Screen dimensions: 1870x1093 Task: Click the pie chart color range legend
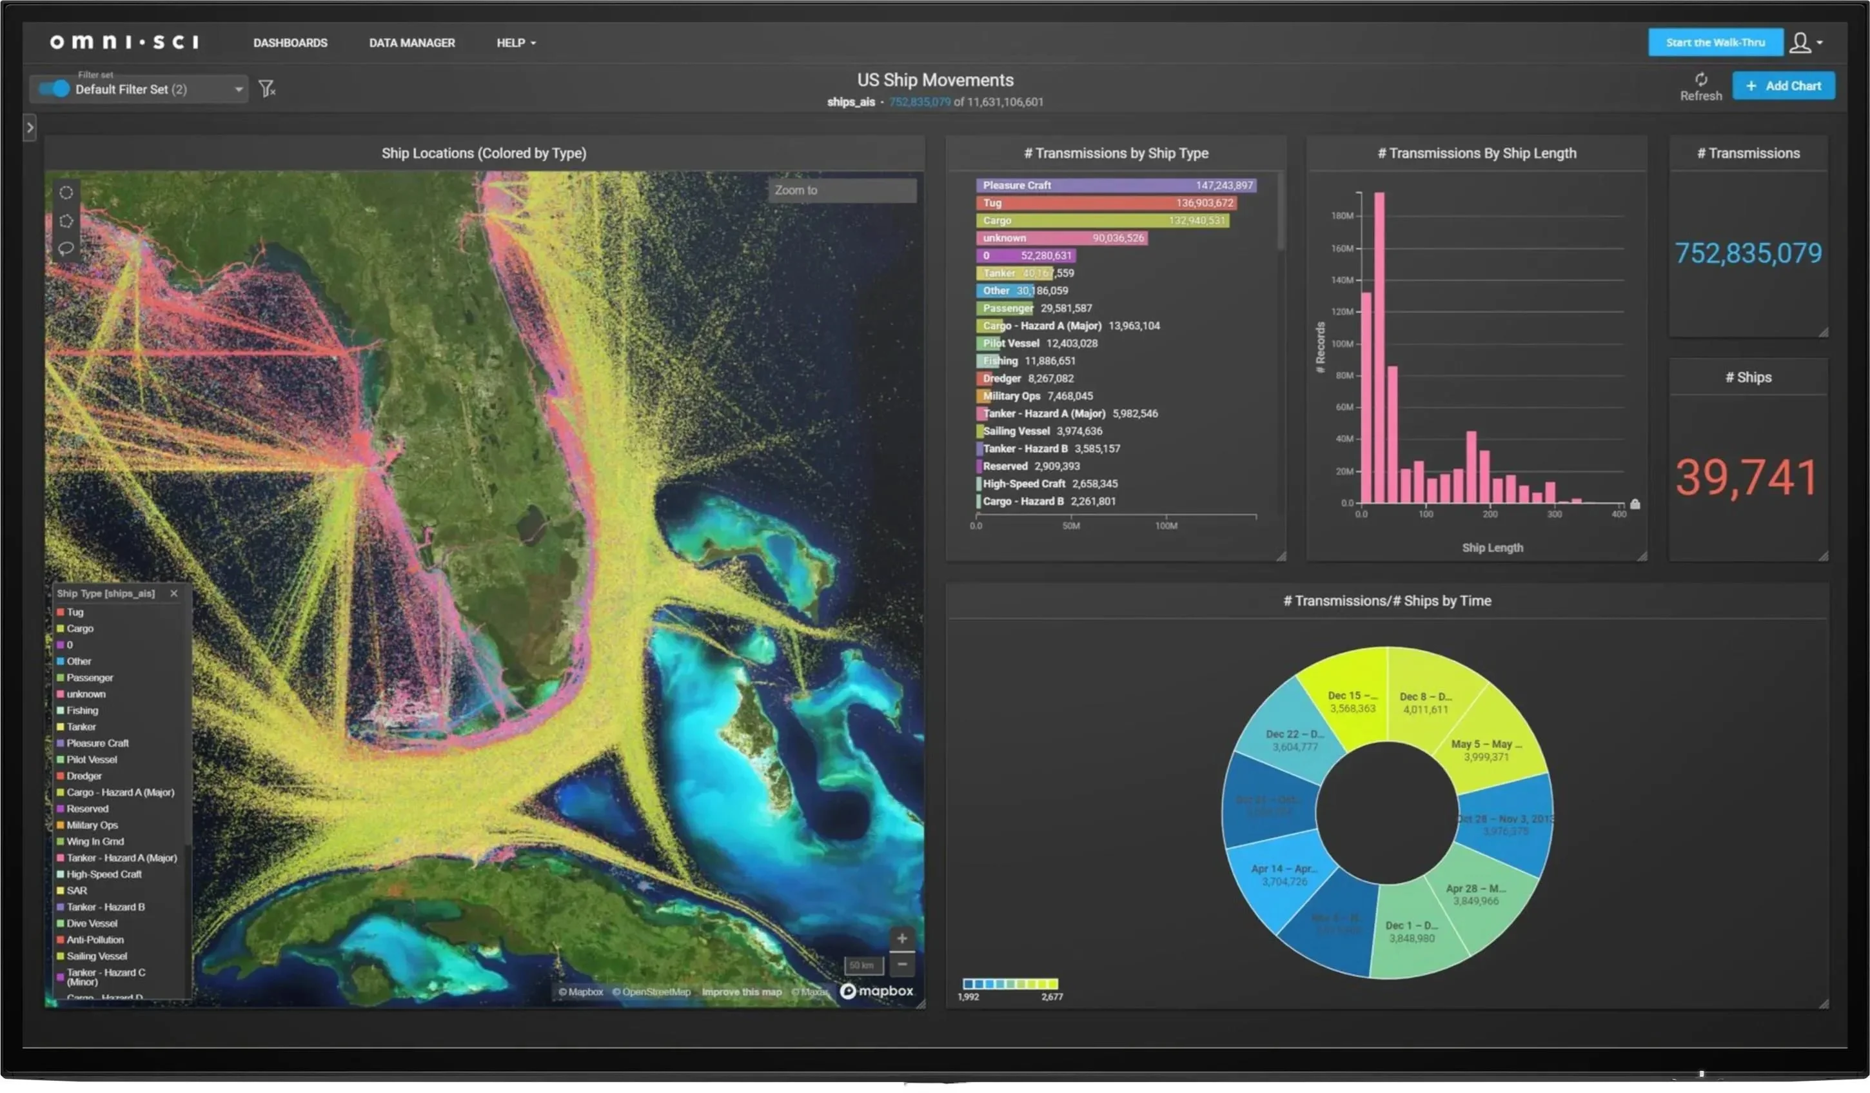[1010, 984]
